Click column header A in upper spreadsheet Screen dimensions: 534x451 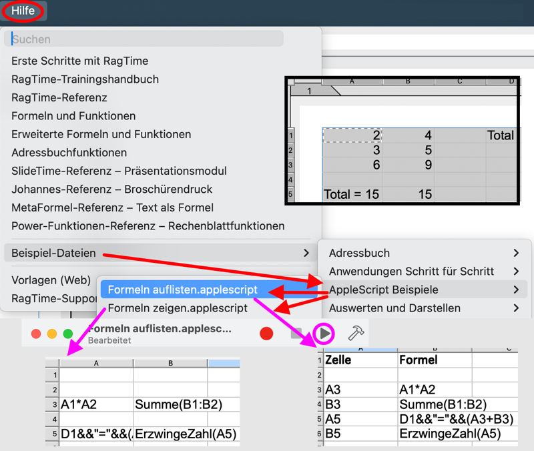click(x=352, y=81)
